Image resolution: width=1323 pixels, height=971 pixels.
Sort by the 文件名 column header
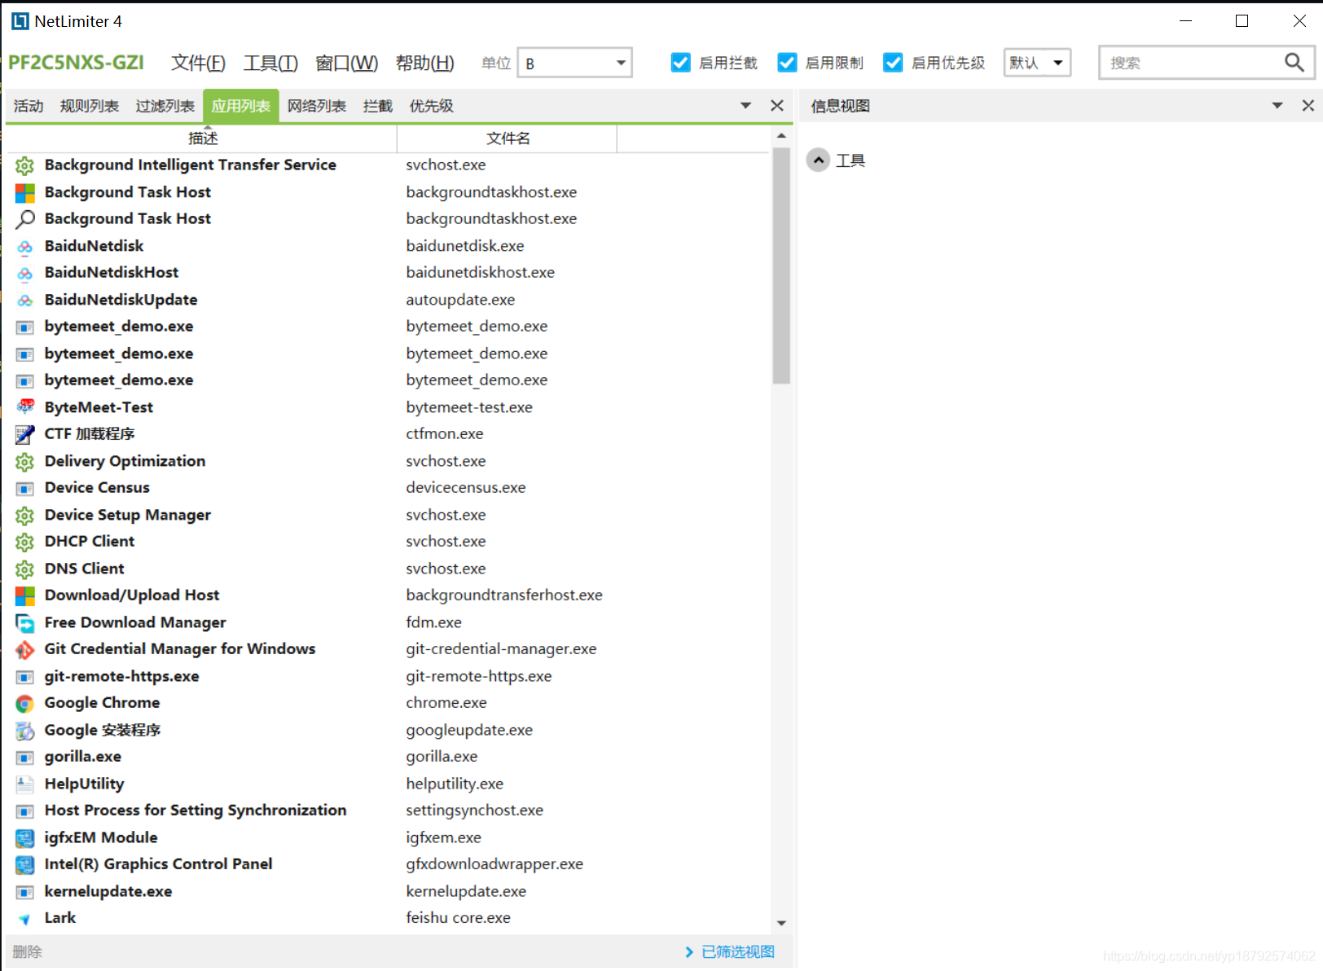click(x=508, y=138)
